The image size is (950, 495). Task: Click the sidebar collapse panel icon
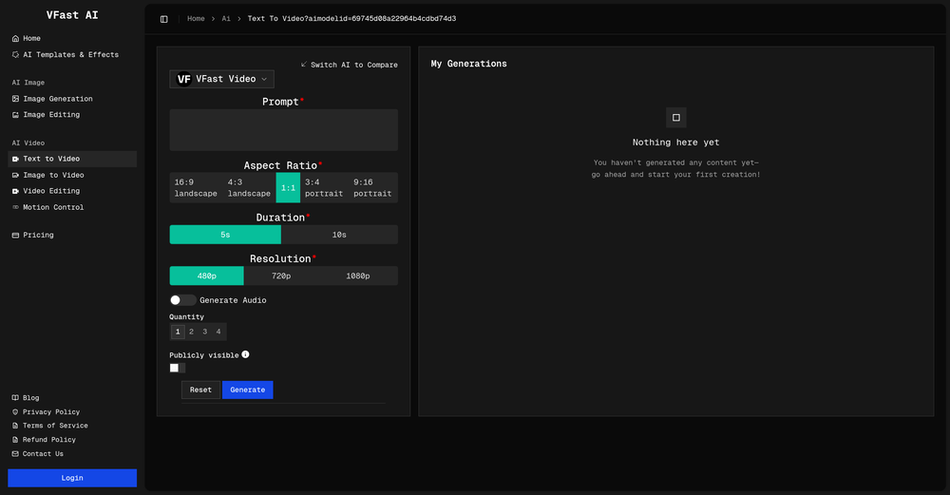pyautogui.click(x=164, y=19)
